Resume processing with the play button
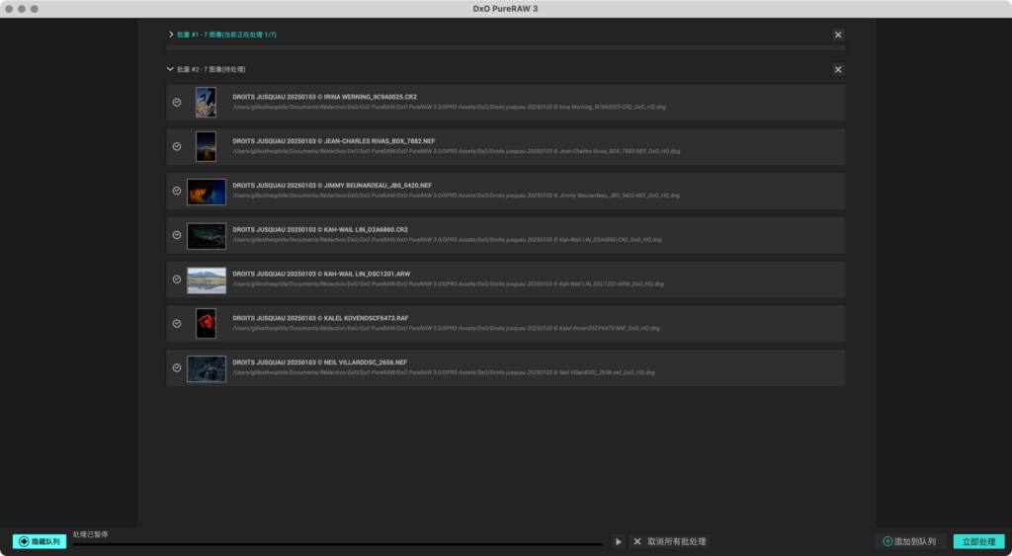 [619, 542]
